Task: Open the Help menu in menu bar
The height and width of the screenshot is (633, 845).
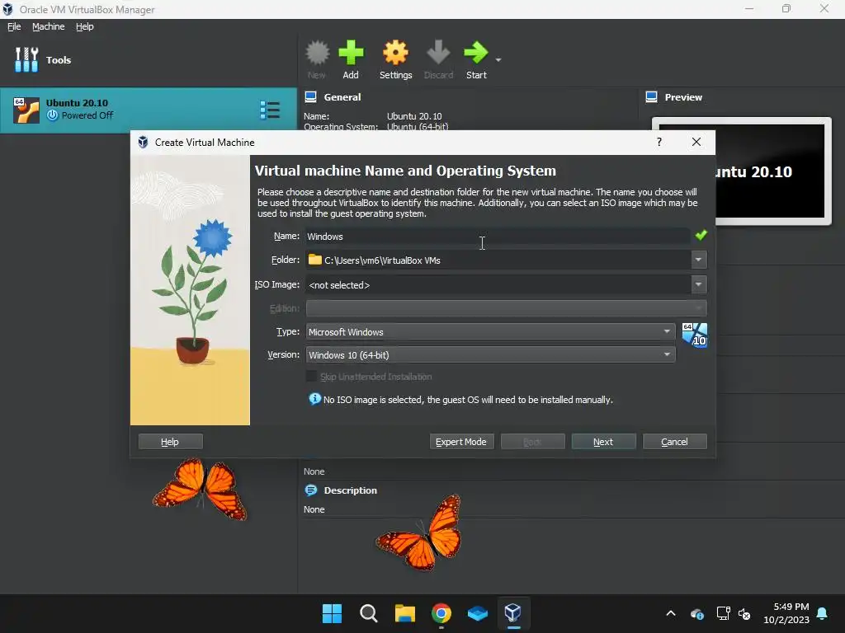Action: pyautogui.click(x=85, y=26)
